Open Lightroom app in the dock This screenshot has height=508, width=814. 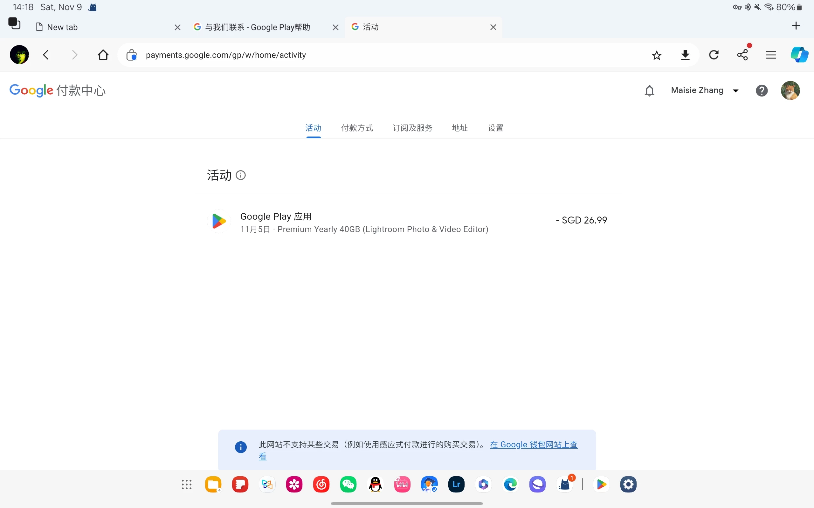click(x=456, y=484)
